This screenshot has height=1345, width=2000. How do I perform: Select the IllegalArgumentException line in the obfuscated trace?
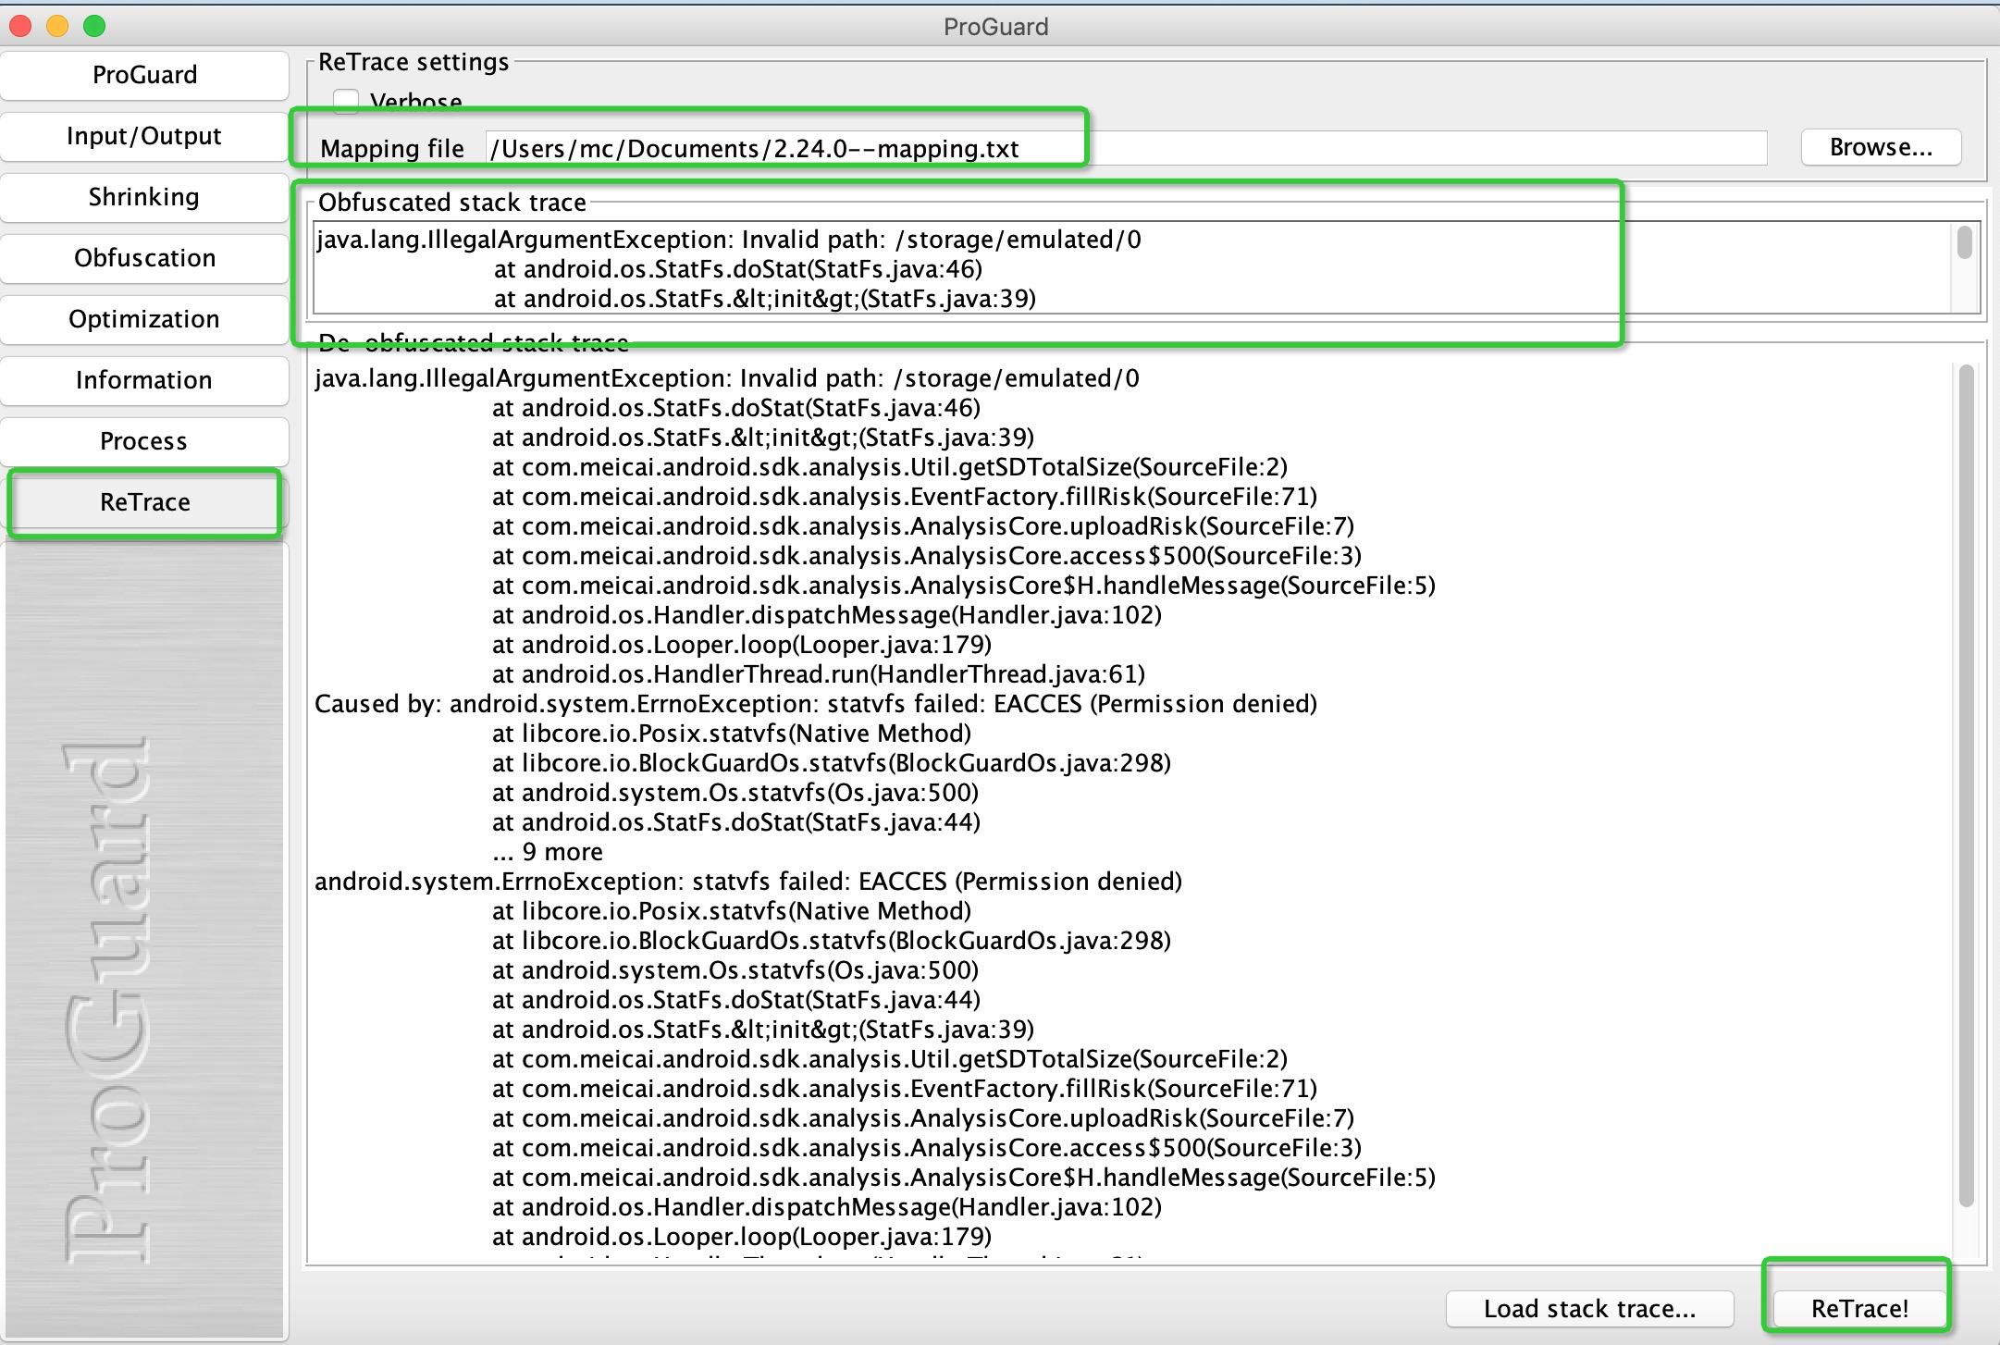[x=727, y=239]
